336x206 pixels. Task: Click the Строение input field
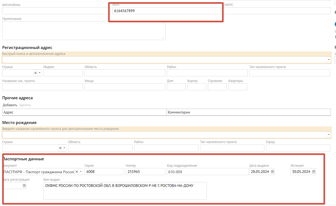pyautogui.click(x=217, y=87)
